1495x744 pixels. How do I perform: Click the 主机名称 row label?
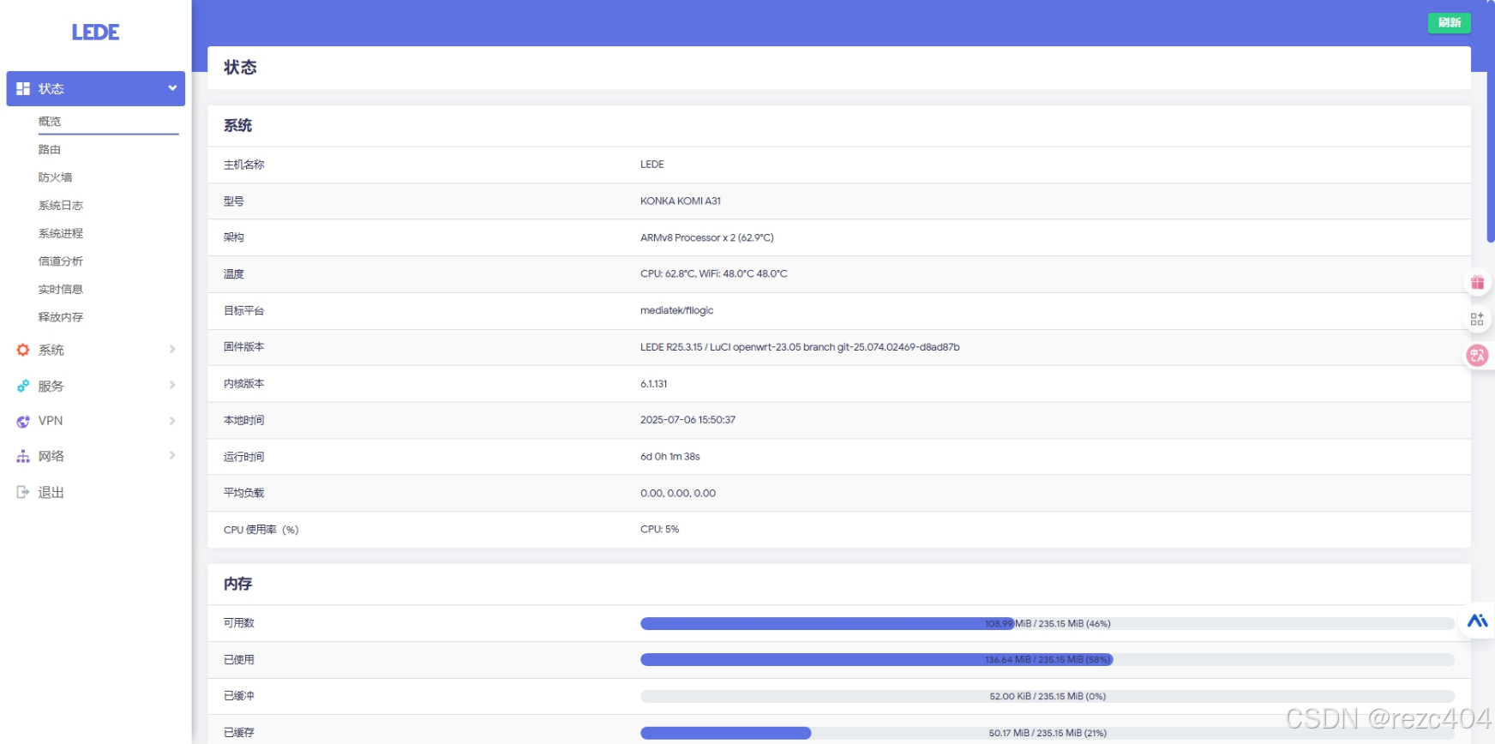pos(243,165)
